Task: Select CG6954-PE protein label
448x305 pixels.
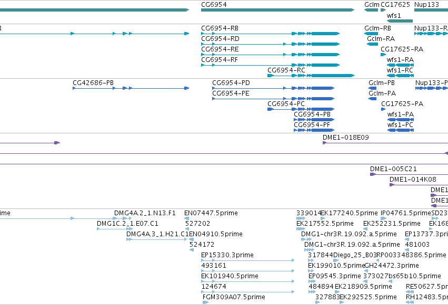Action: pyautogui.click(x=231, y=93)
